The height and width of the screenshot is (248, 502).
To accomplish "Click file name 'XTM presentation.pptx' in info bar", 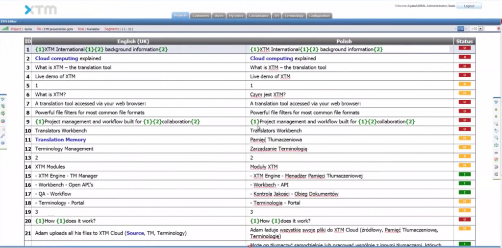I will [x=58, y=29].
